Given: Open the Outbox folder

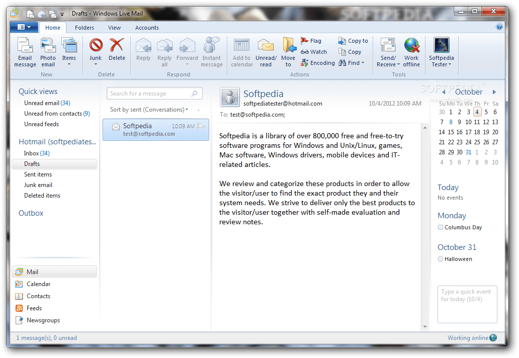Looking at the screenshot, I should [x=31, y=213].
